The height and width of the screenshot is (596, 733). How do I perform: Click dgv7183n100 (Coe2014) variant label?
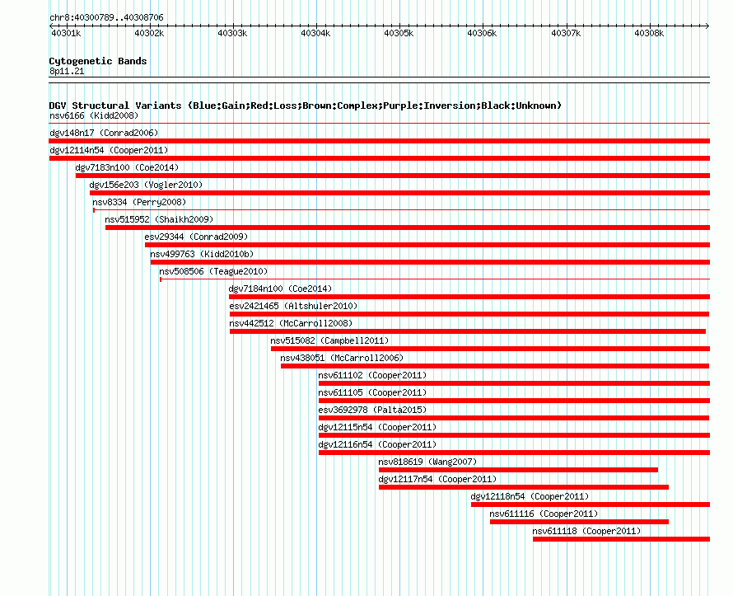[x=127, y=167]
